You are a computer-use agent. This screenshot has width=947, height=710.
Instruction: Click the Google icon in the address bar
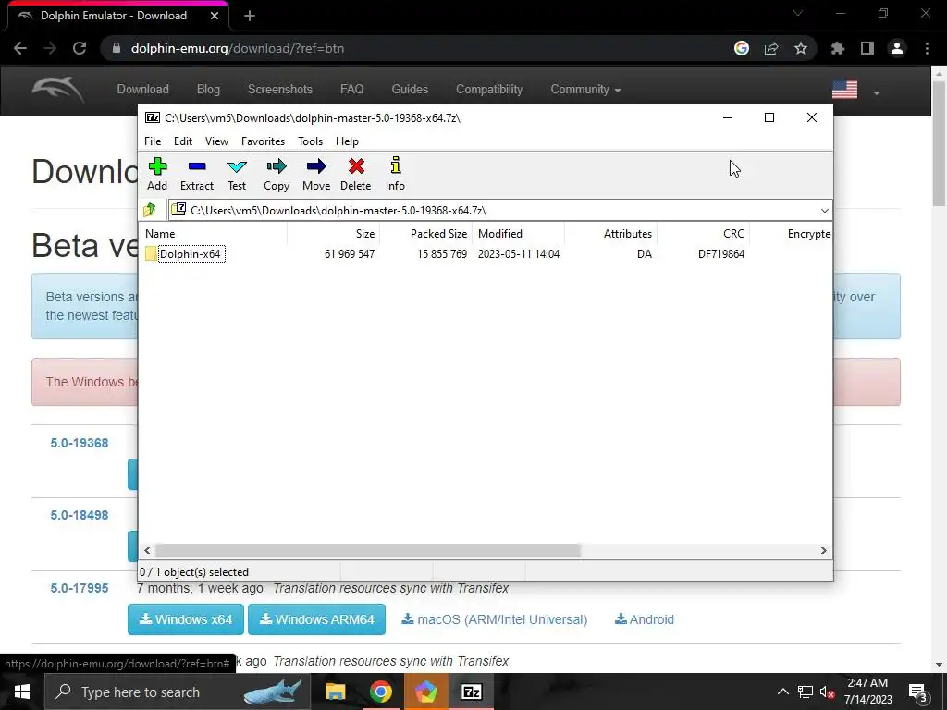point(742,48)
